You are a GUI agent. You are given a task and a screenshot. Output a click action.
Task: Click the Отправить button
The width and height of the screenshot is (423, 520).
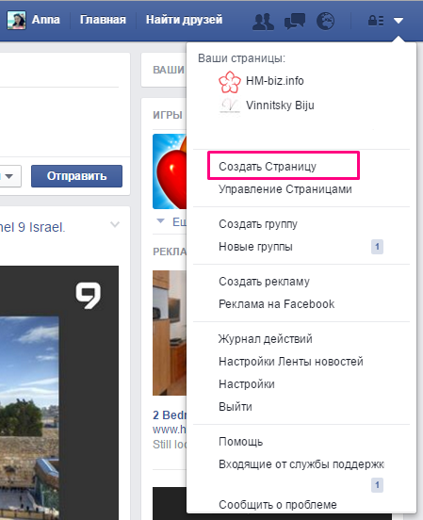(x=76, y=176)
